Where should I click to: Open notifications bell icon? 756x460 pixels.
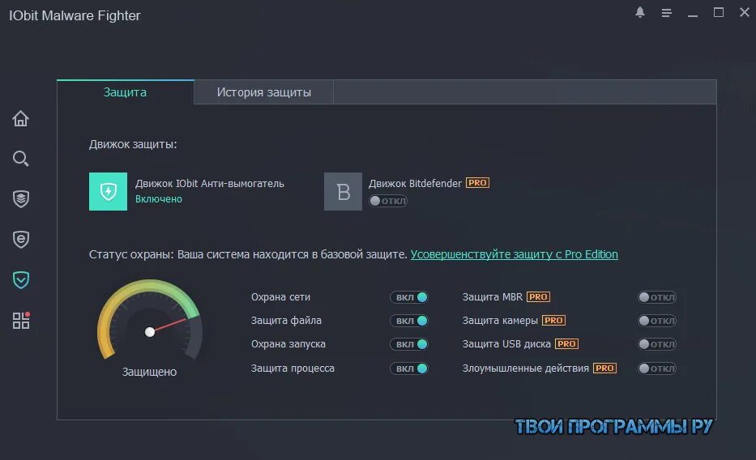pos(640,12)
